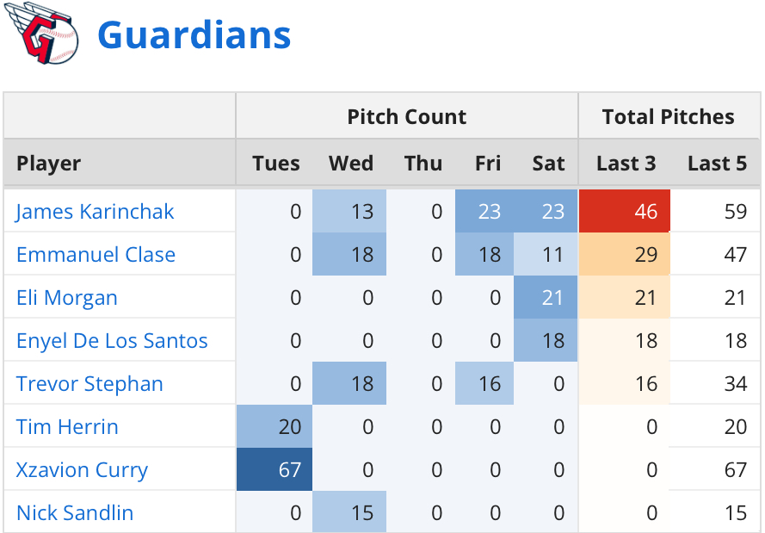The width and height of the screenshot is (765, 533).
Task: Sort by the Last 5 column
Action: click(717, 164)
